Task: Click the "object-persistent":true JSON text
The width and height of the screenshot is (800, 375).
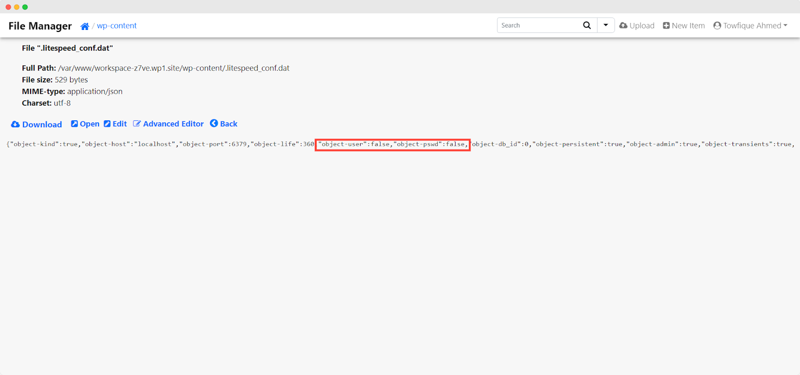Action: 577,144
